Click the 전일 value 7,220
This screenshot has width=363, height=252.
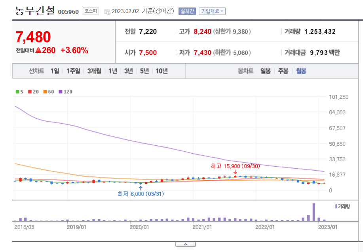click(x=148, y=32)
